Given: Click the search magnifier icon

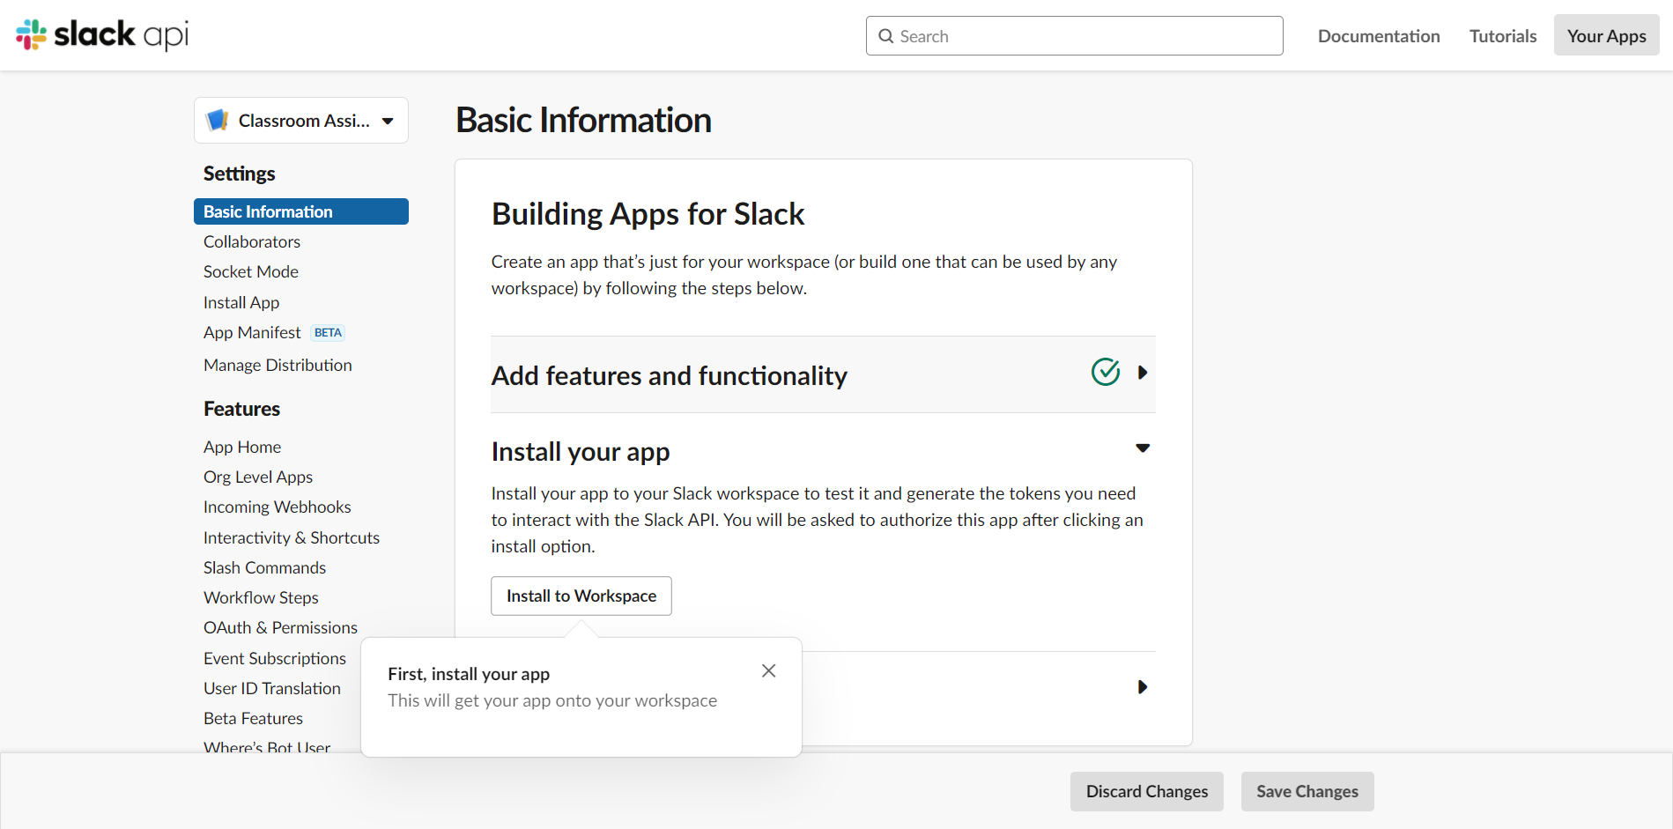Looking at the screenshot, I should pos(886,36).
